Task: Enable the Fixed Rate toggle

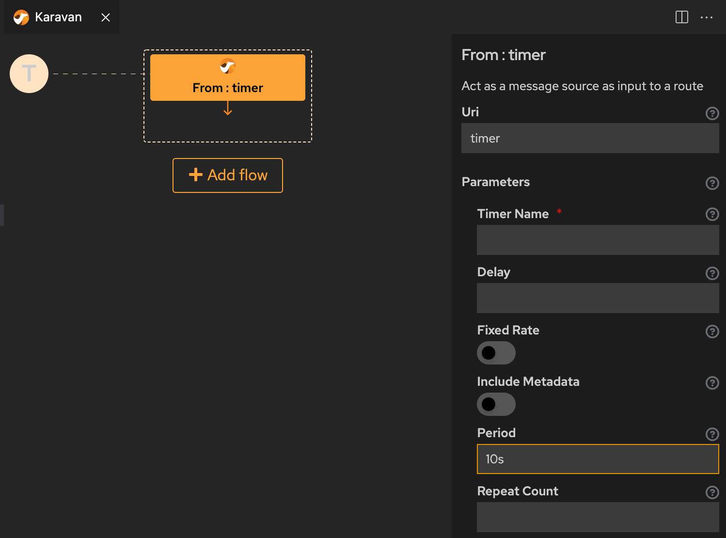Action: (496, 353)
